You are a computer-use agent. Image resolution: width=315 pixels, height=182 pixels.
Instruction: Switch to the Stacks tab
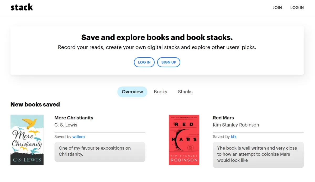point(185,92)
